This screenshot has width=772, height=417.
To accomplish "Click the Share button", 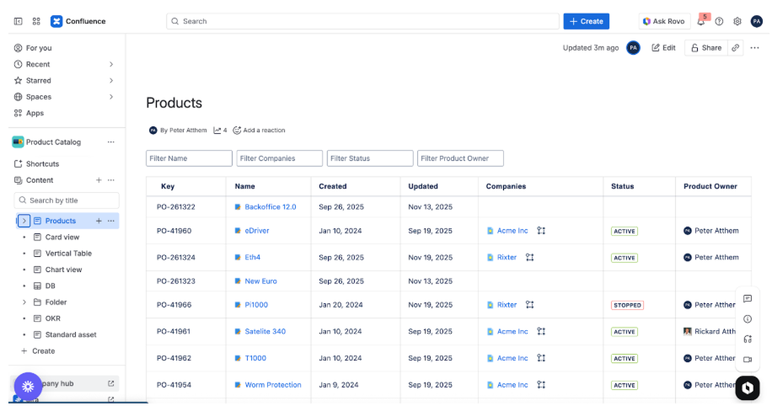I will (x=706, y=48).
